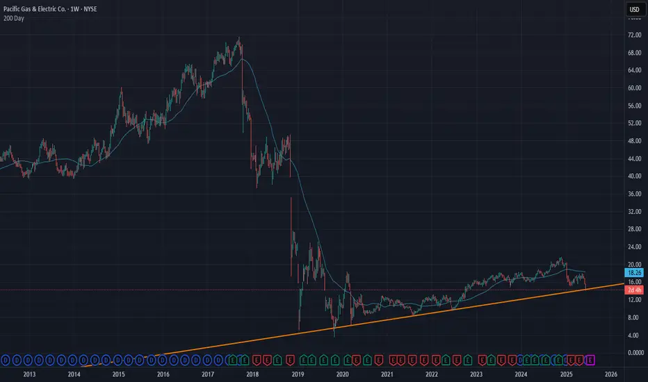Click the 64.00 price axis label
This screenshot has width=648, height=382.
(x=634, y=70)
